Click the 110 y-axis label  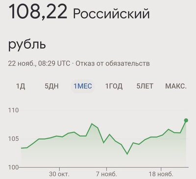pyautogui.click(x=14, y=110)
